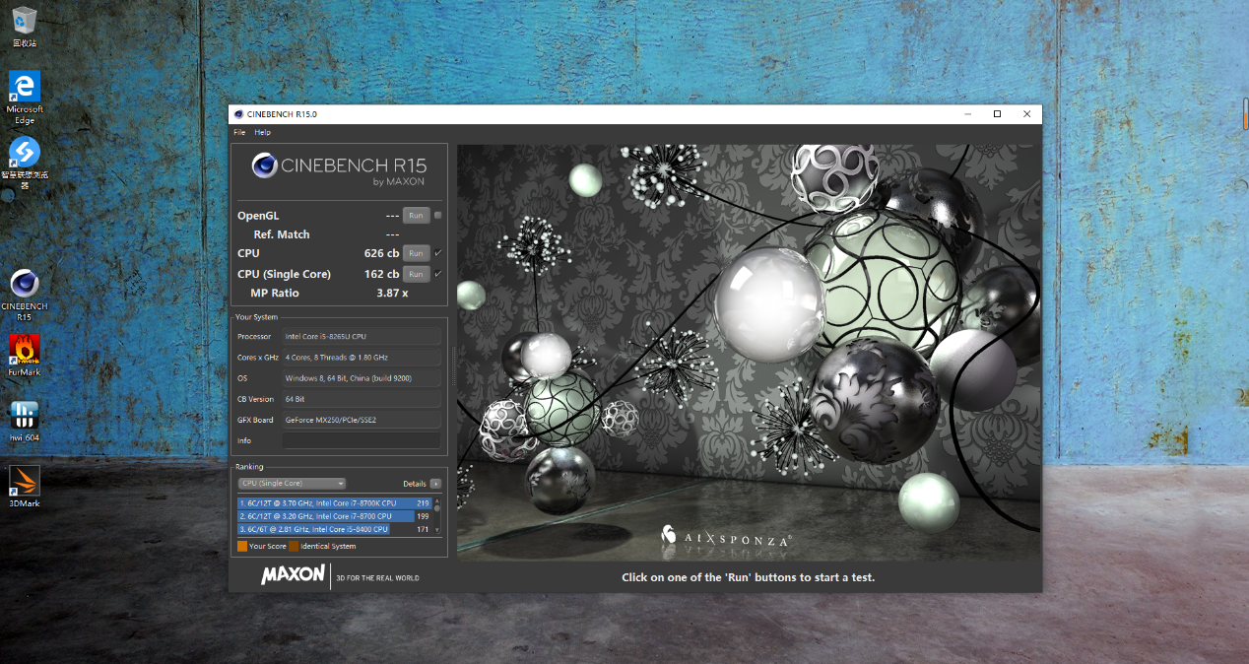Expand the ranking Details arrow button
This screenshot has width=1249, height=664.
435,484
